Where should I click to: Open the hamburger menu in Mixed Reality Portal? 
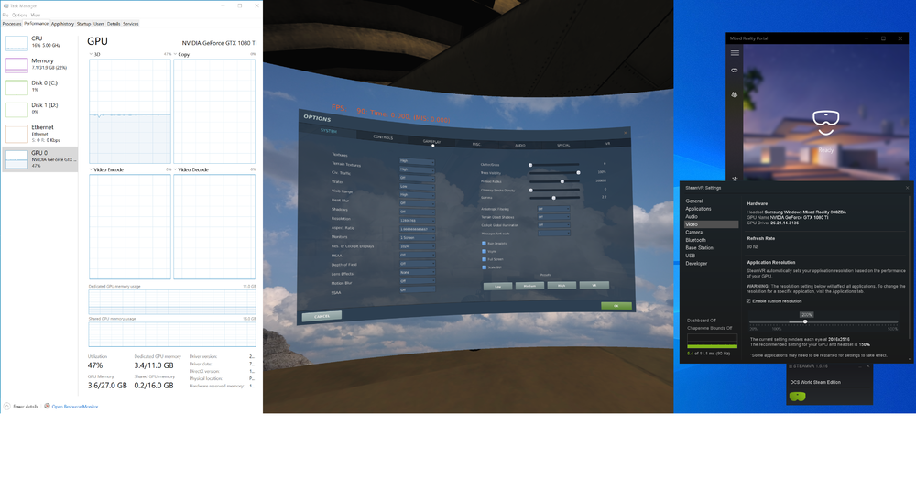click(735, 52)
